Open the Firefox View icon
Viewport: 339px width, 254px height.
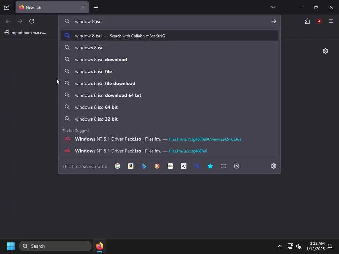(x=7, y=7)
